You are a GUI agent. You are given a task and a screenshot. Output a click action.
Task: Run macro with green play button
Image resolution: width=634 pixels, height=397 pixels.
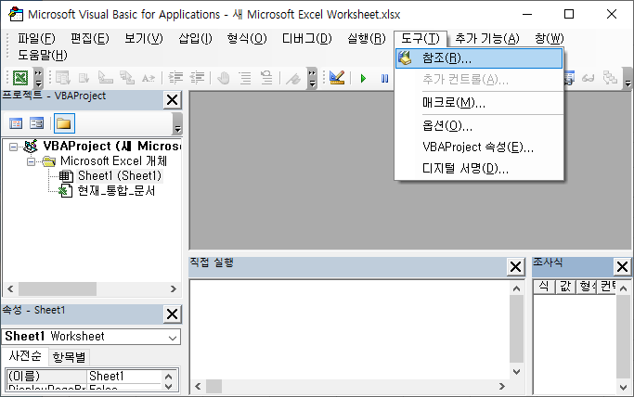coord(363,78)
